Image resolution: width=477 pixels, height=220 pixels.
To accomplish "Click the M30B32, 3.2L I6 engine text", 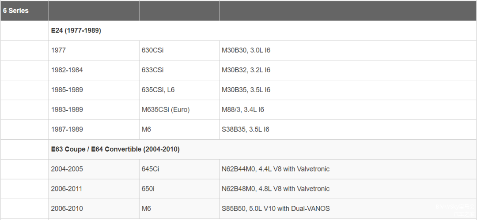I will 246,70.
